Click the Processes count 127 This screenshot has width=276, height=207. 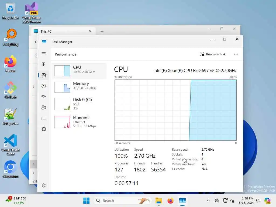tap(119, 170)
